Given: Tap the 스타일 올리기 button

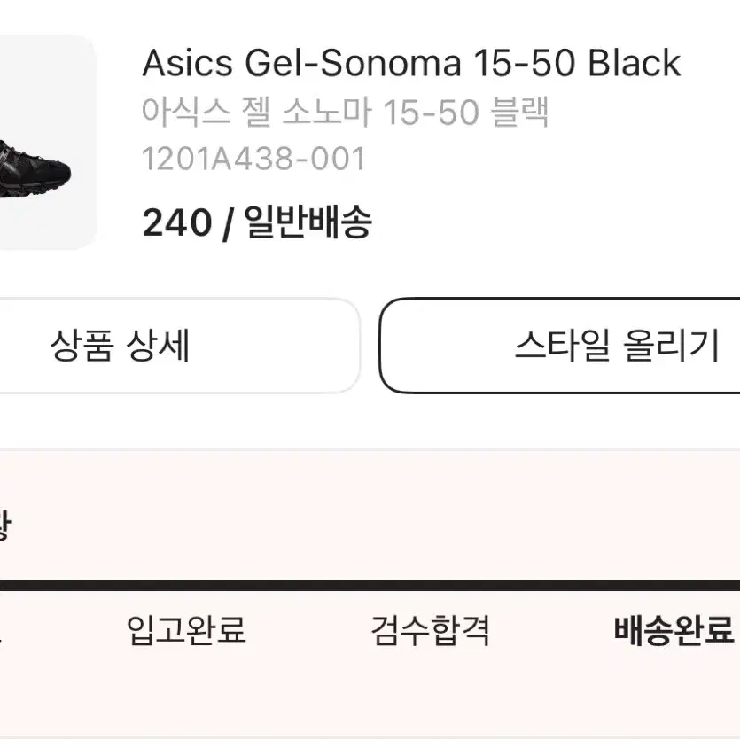Looking at the screenshot, I should (x=560, y=346).
